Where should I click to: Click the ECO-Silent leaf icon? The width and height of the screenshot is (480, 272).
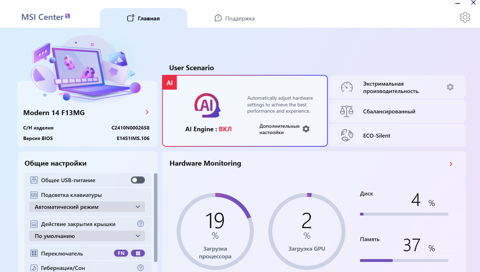click(347, 135)
